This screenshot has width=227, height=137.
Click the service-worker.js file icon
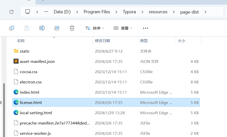tap(16, 133)
